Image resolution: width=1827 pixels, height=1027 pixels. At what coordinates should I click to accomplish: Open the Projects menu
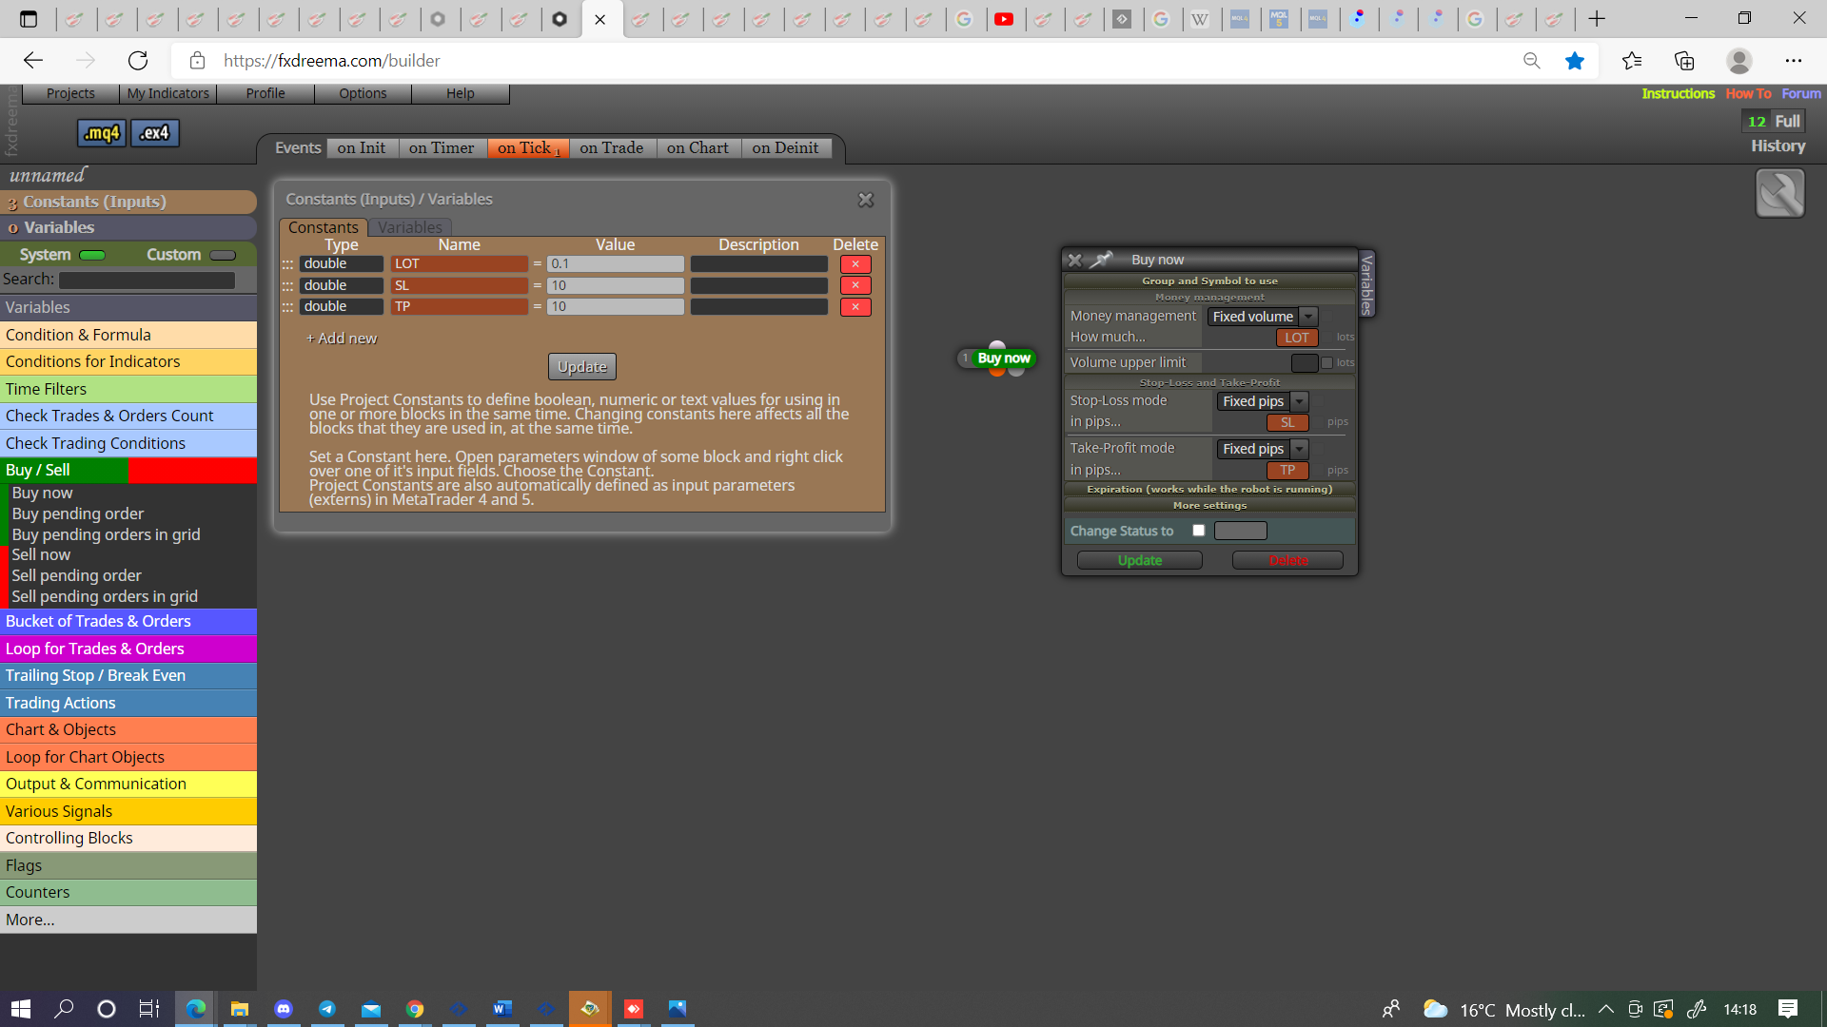coord(70,93)
